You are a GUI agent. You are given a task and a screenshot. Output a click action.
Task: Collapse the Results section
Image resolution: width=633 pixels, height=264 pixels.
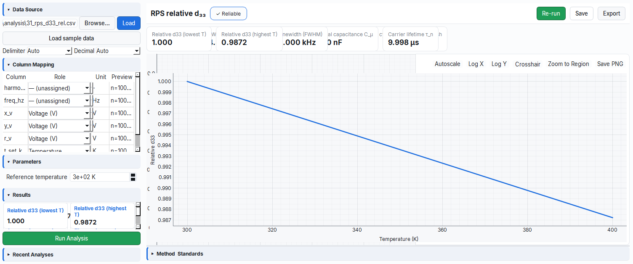[71, 195]
